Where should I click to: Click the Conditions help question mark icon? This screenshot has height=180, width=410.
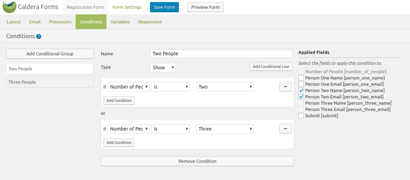[x=39, y=36]
